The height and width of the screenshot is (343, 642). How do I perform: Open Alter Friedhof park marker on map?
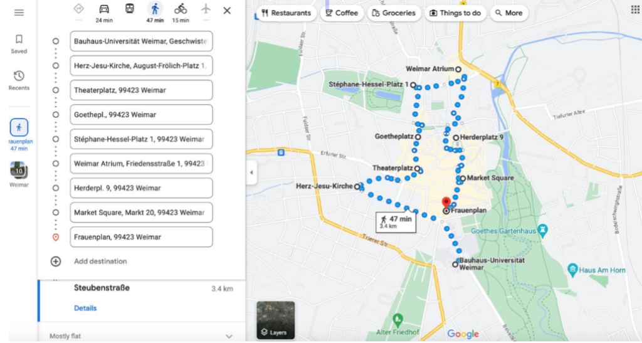(397, 319)
